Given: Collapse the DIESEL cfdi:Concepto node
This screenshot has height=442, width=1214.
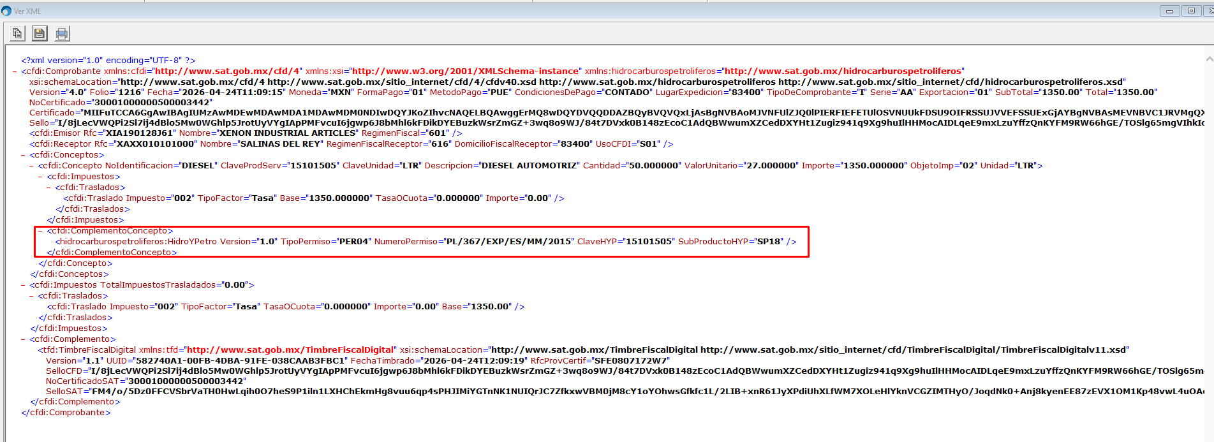Looking at the screenshot, I should click(x=32, y=166).
